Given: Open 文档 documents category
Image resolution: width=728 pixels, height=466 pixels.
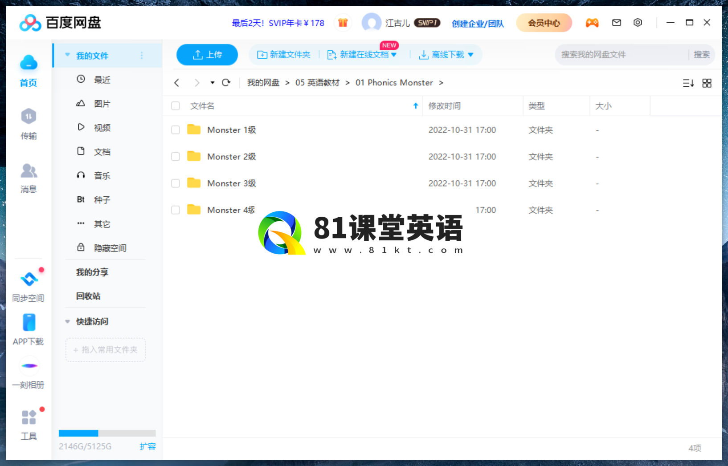Looking at the screenshot, I should point(102,152).
